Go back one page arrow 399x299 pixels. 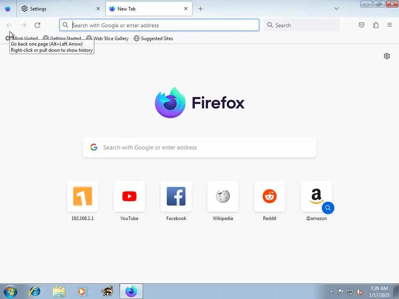[9, 25]
